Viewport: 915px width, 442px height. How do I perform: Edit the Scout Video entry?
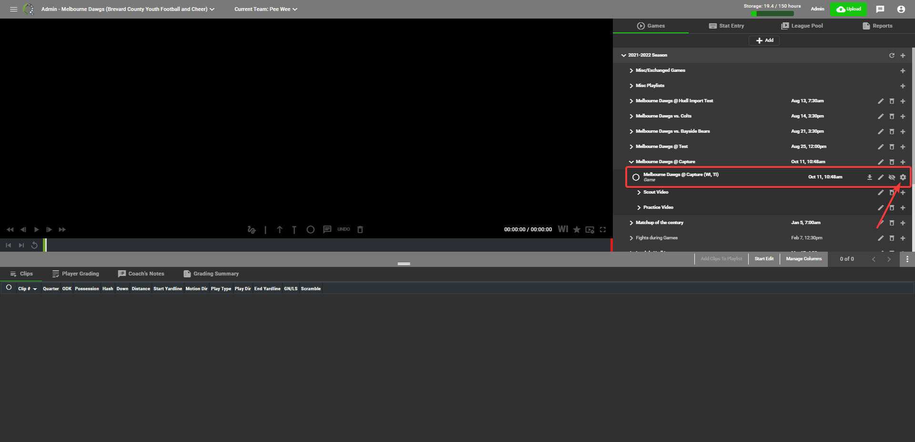tap(881, 192)
